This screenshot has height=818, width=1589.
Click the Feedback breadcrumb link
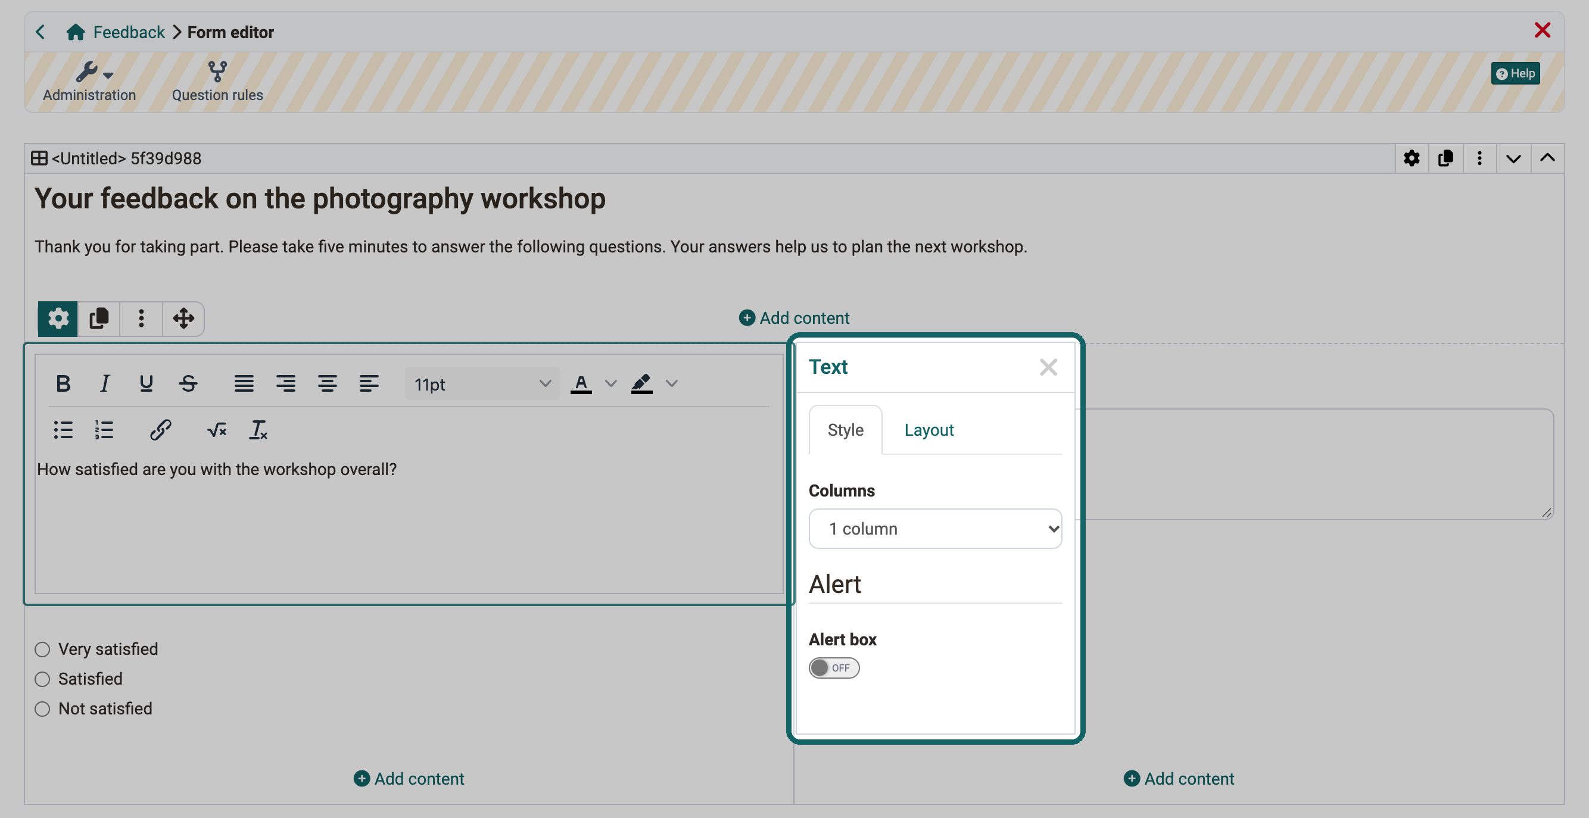pos(129,32)
